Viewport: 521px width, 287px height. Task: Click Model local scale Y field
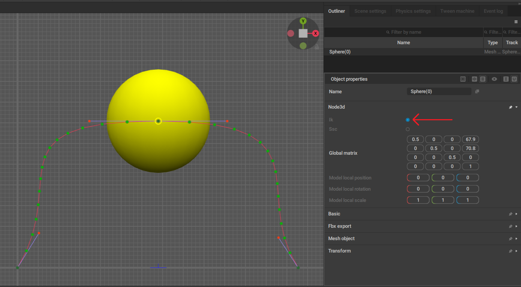click(x=443, y=200)
